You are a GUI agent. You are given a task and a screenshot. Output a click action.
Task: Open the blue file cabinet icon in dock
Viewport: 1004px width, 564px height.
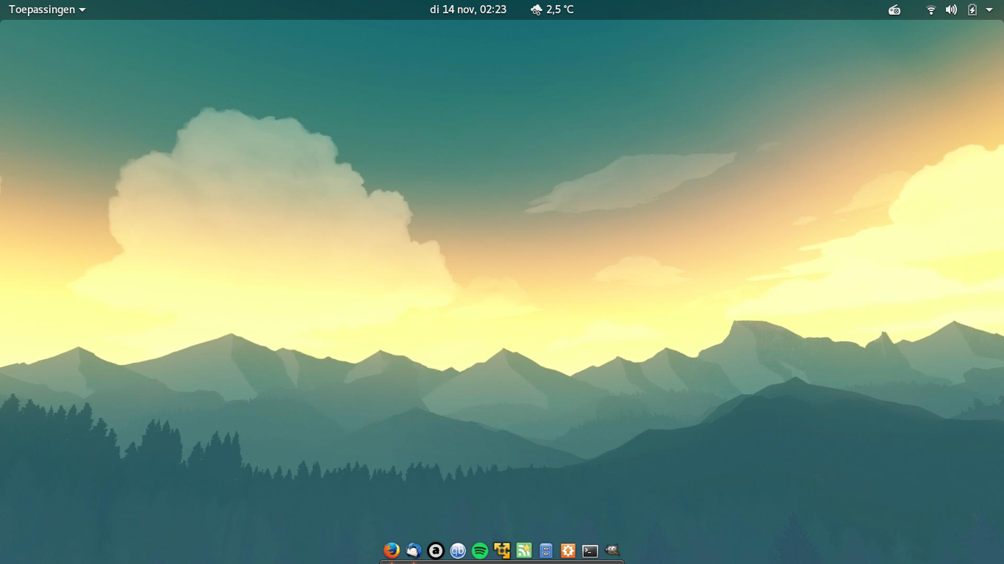(x=546, y=550)
